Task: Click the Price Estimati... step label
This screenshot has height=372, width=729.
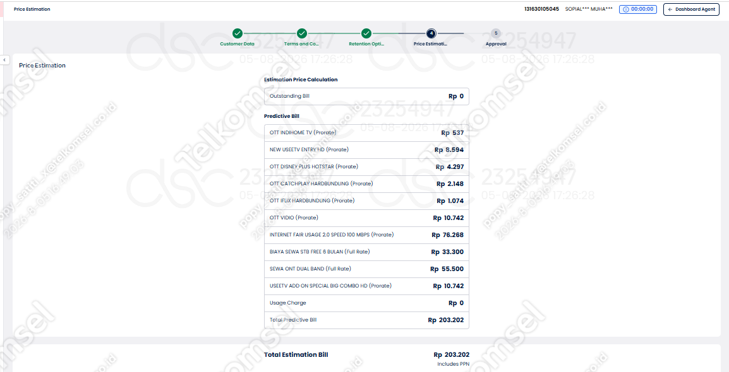Action: (431, 44)
